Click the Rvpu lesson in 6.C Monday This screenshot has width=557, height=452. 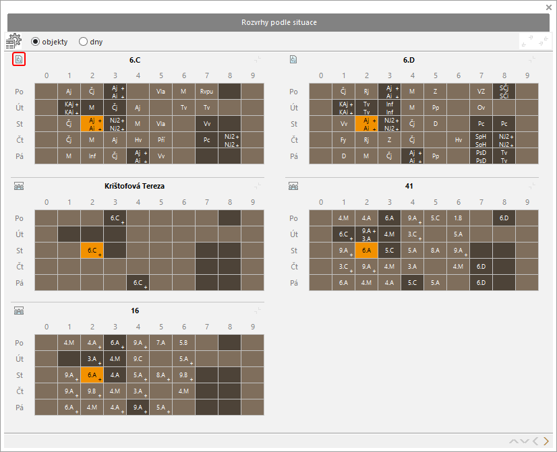pos(207,92)
